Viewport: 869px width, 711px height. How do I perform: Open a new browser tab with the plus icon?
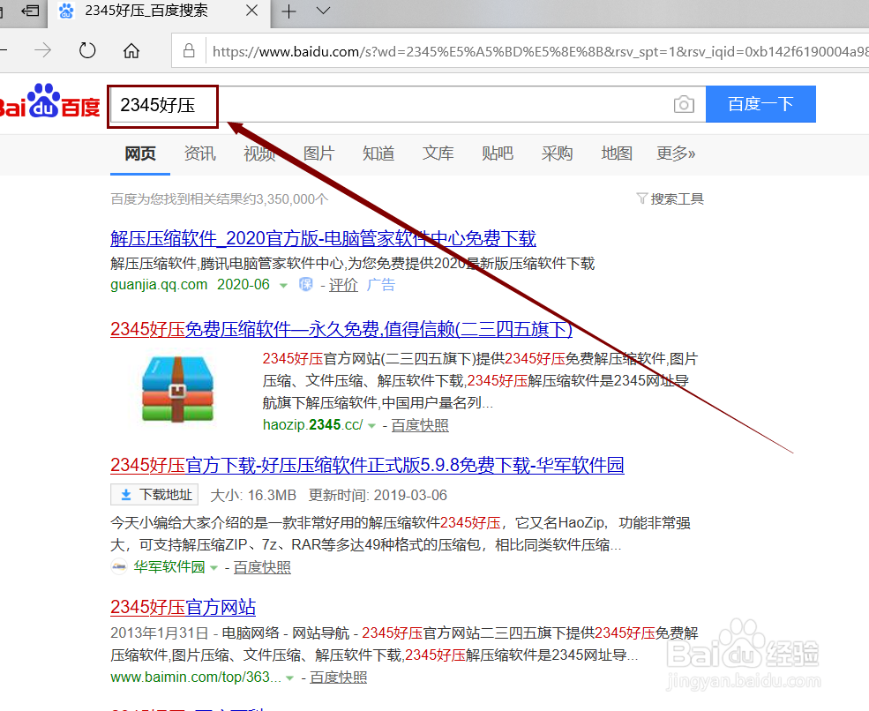pos(290,13)
